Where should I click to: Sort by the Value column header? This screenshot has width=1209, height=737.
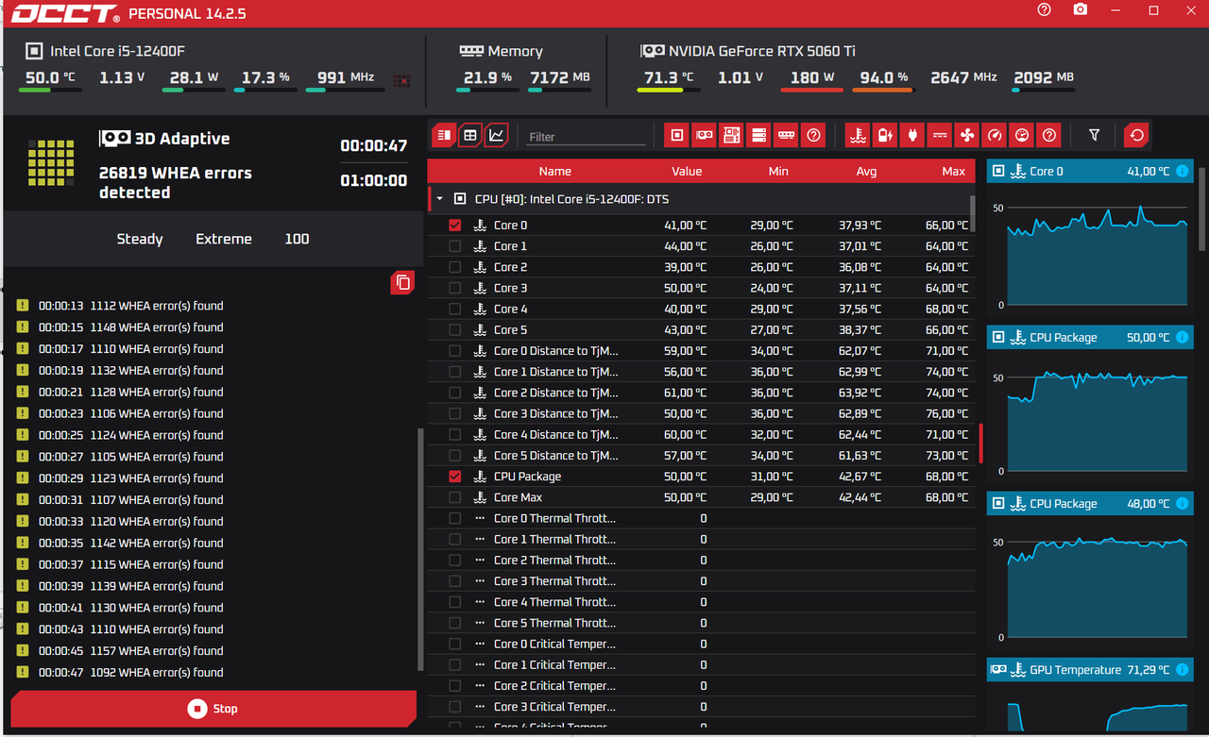click(x=687, y=172)
